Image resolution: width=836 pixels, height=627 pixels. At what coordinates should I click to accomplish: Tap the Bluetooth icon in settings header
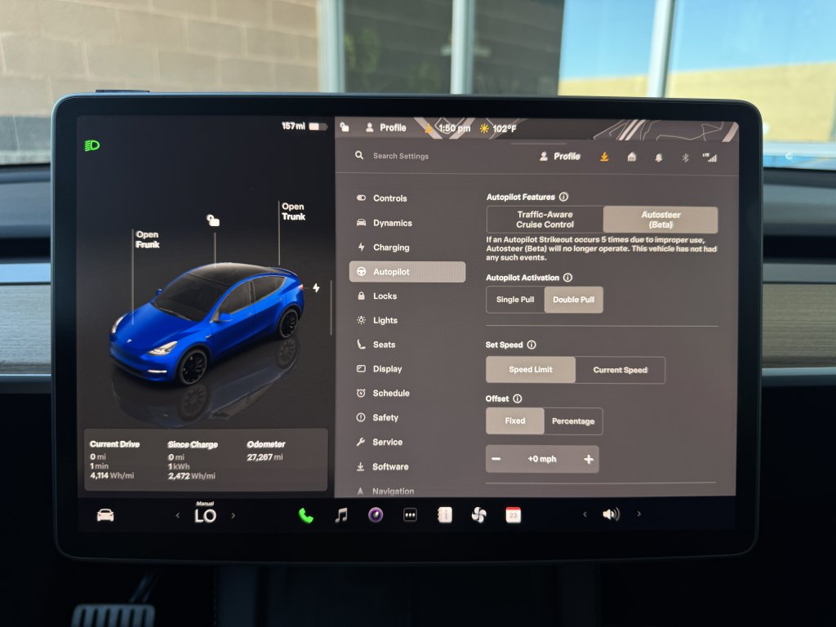point(685,158)
